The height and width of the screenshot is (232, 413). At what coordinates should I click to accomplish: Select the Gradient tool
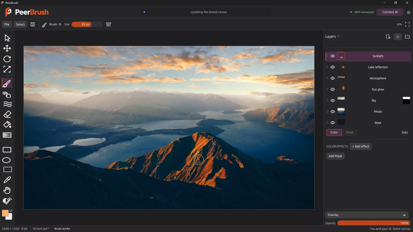(x=7, y=135)
